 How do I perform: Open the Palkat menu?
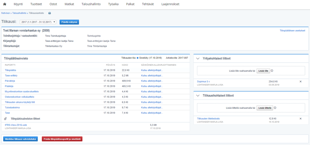pos(130,4)
